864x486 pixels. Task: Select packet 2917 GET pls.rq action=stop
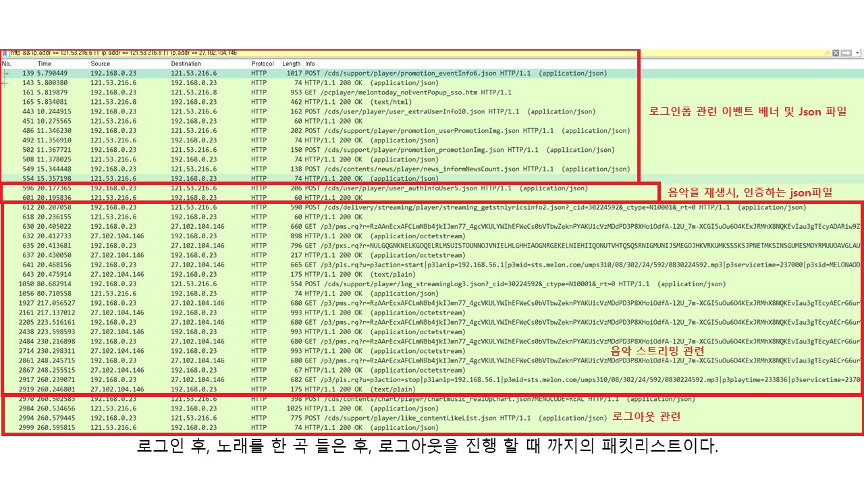(x=432, y=380)
